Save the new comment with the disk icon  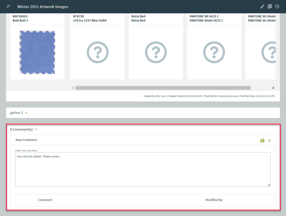click(x=262, y=140)
